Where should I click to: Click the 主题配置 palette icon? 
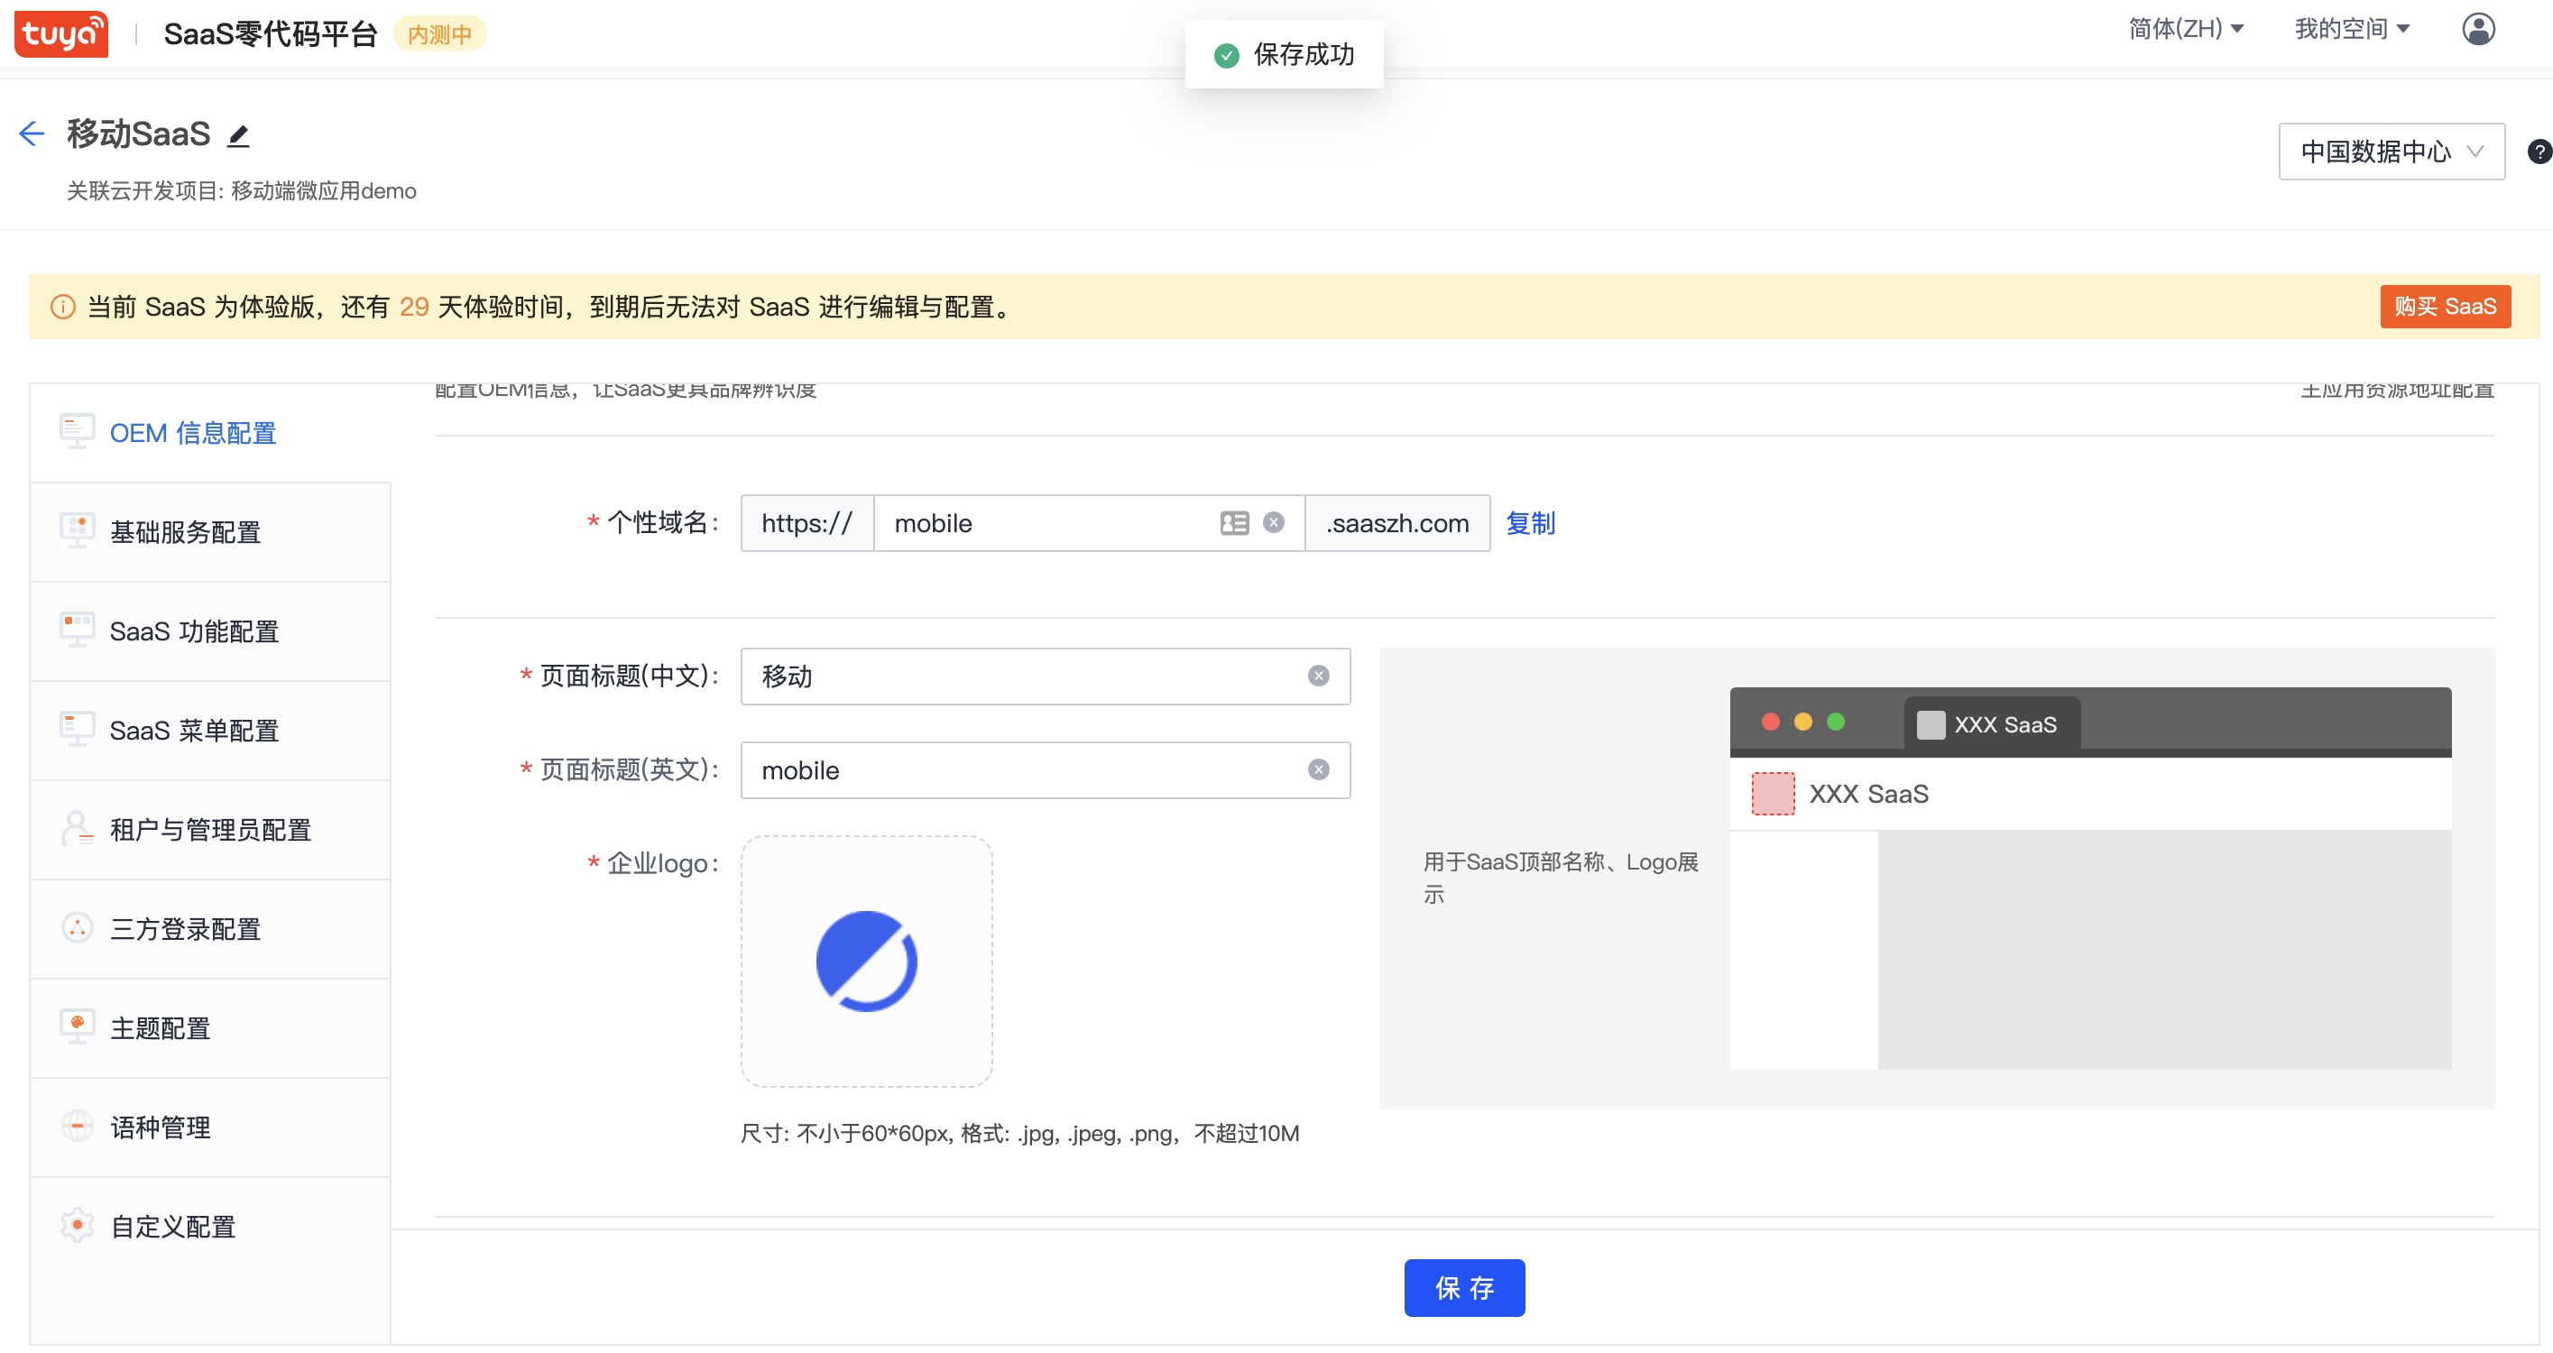78,1026
